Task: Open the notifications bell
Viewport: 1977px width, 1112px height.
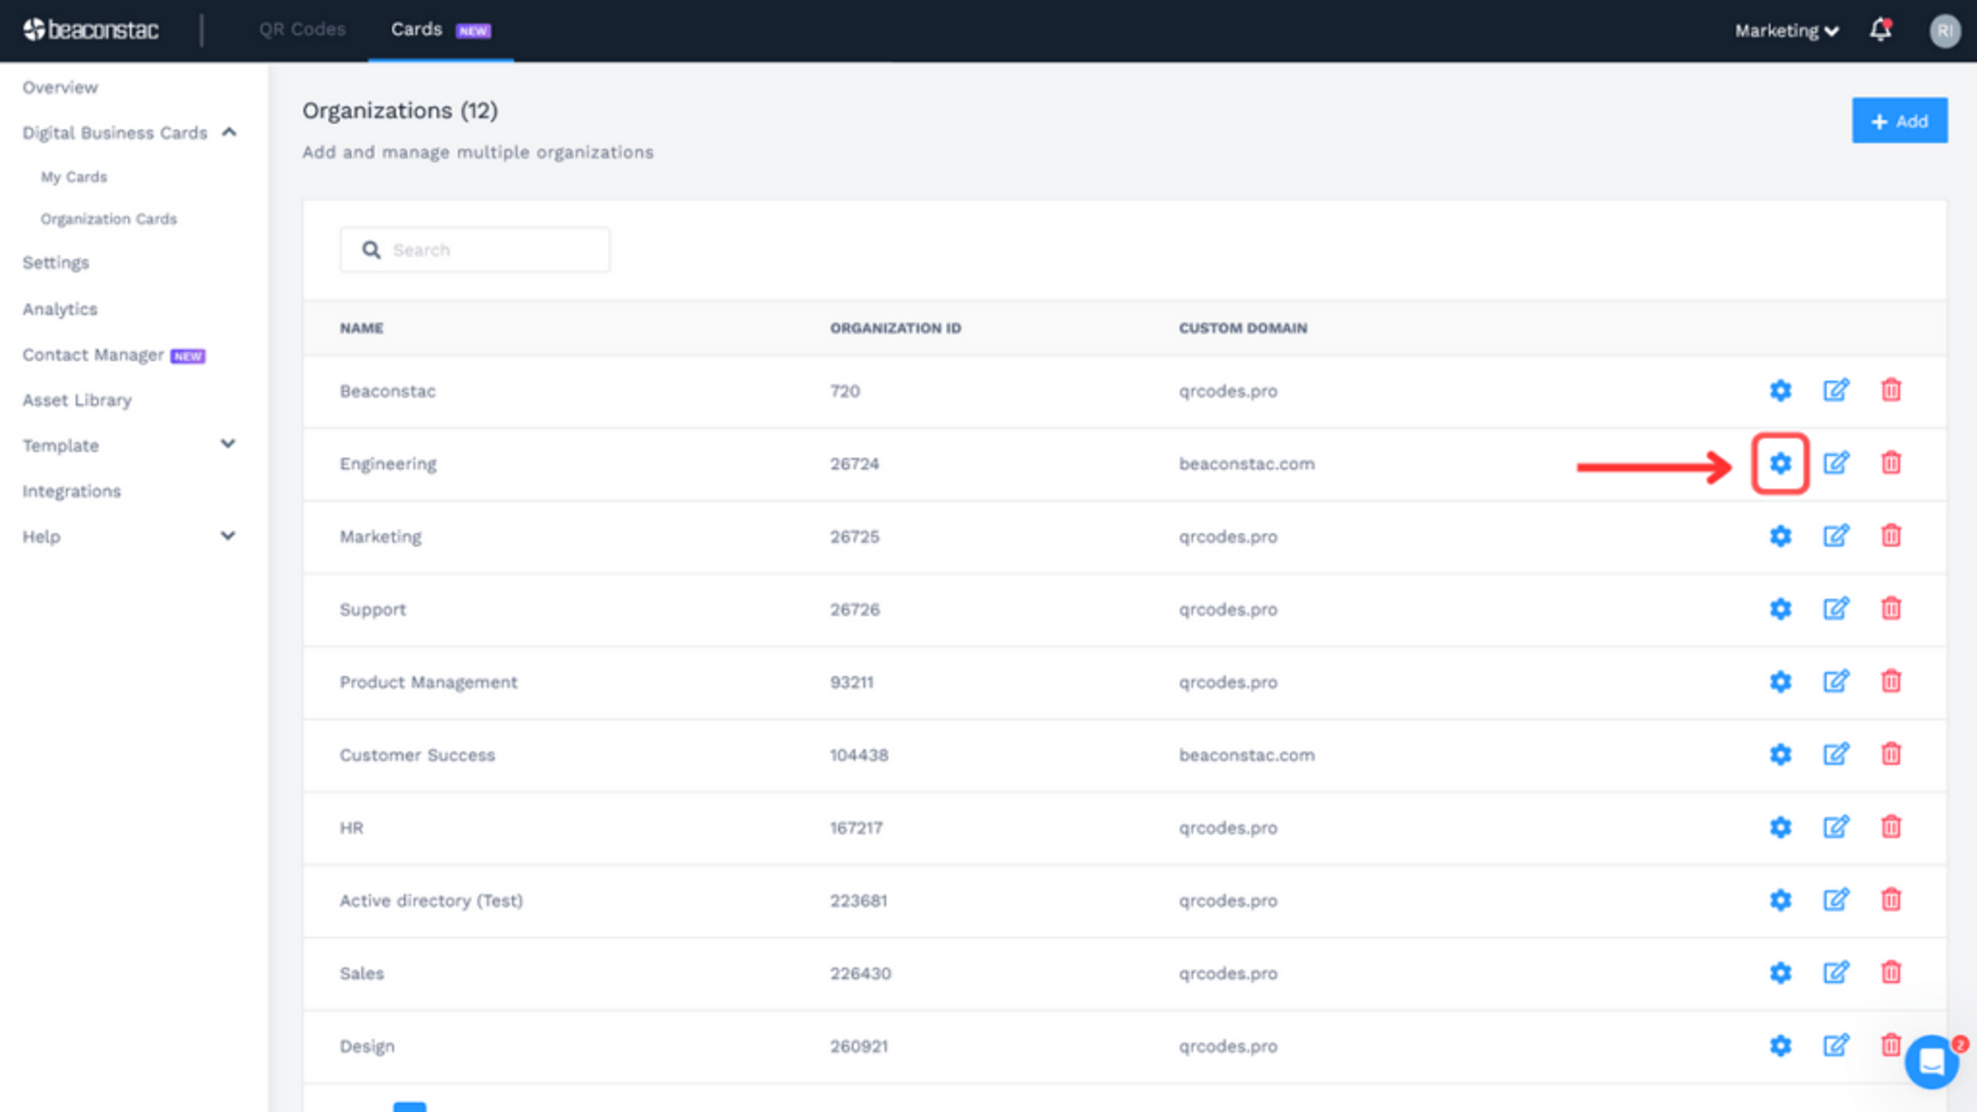Action: point(1880,30)
